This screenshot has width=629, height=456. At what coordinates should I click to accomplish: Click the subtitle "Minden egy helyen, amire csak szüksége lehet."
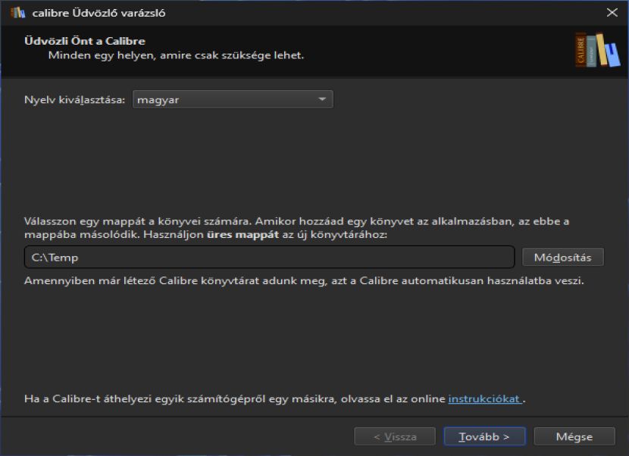pos(176,55)
